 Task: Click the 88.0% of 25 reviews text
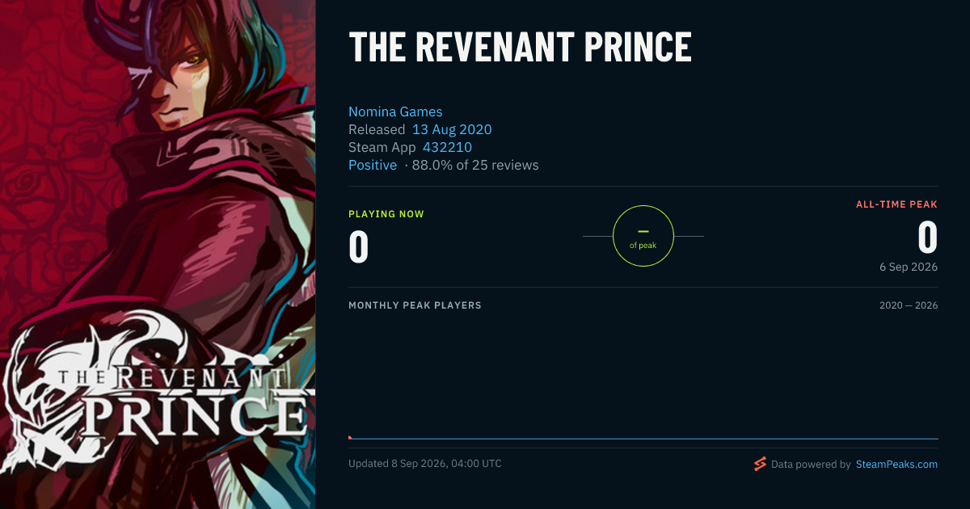pos(475,165)
